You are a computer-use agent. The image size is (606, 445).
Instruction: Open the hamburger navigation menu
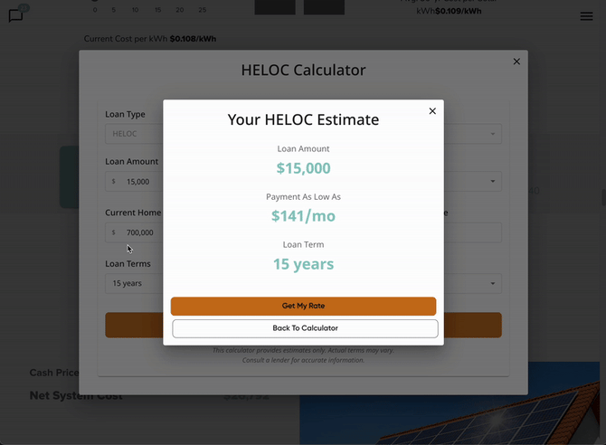coord(586,16)
